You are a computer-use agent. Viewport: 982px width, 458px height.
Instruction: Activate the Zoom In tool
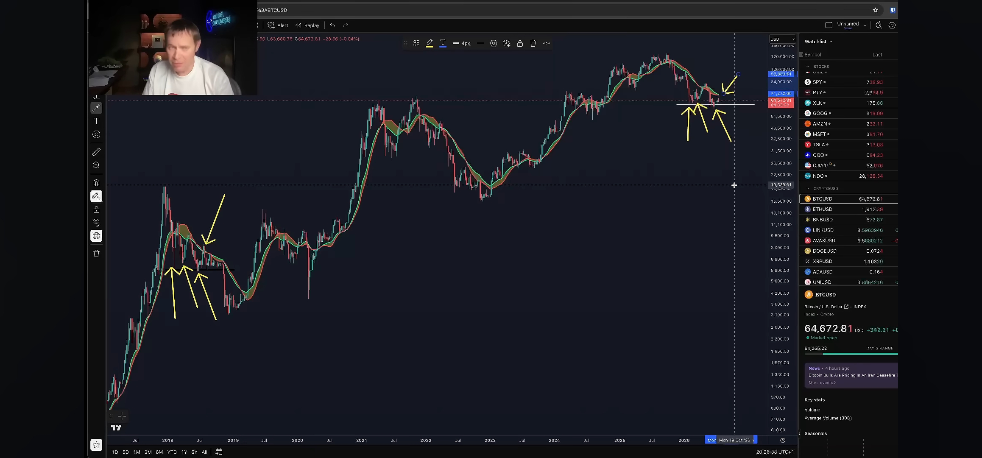pos(96,165)
